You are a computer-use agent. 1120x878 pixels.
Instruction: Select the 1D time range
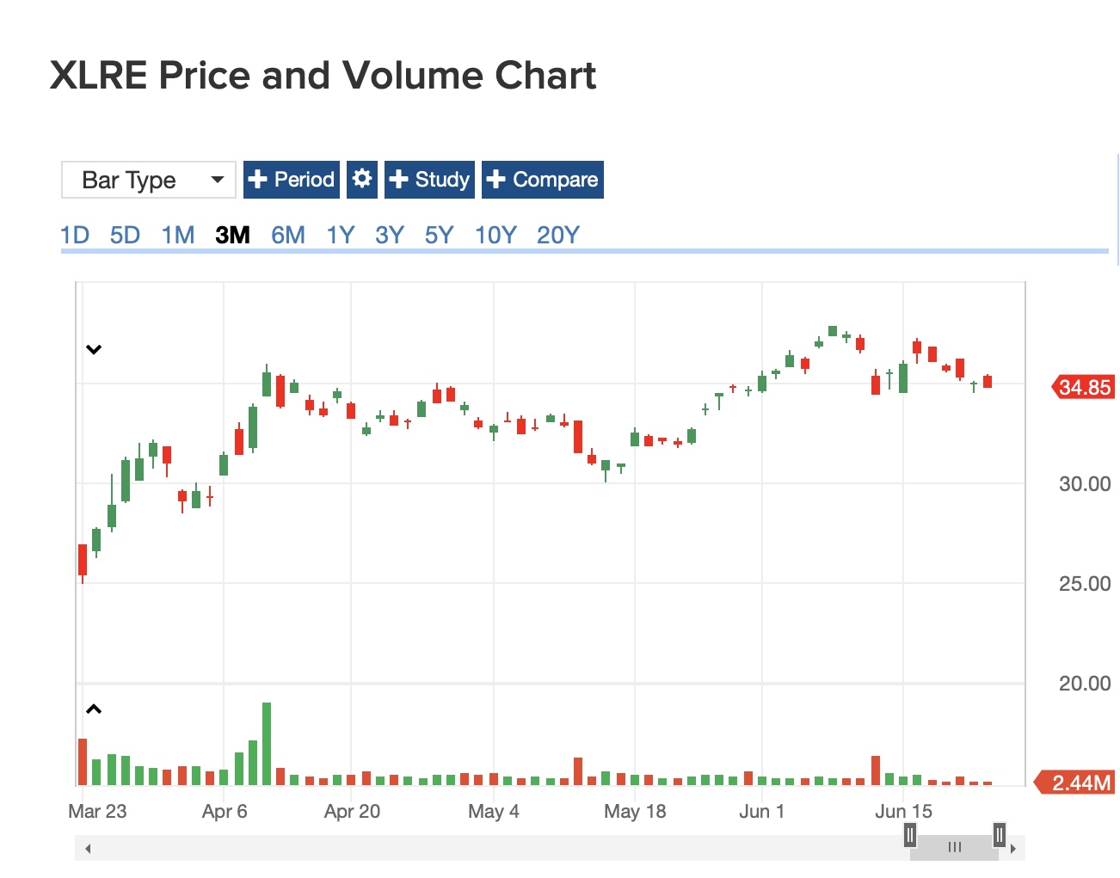pos(75,235)
